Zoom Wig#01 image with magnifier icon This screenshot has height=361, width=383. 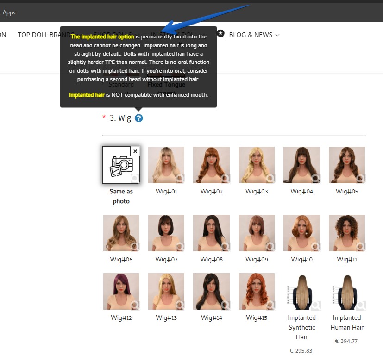(180, 179)
